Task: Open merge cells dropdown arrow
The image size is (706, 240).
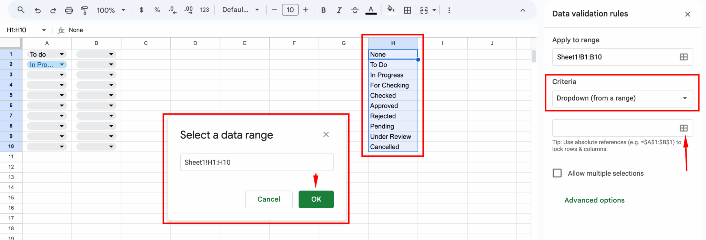Action: pyautogui.click(x=434, y=10)
